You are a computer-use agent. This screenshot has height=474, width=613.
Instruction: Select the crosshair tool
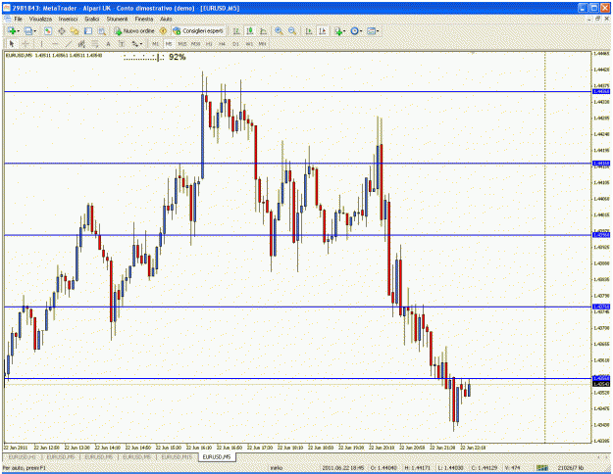[x=26, y=44]
